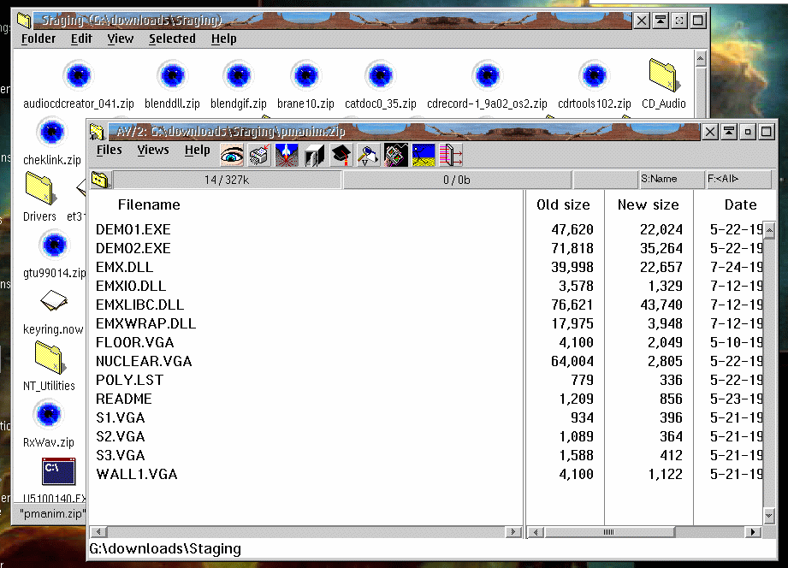This screenshot has height=568, width=788.
Task: Select NUCLEAR.VGA in the file list
Action: [x=144, y=361]
